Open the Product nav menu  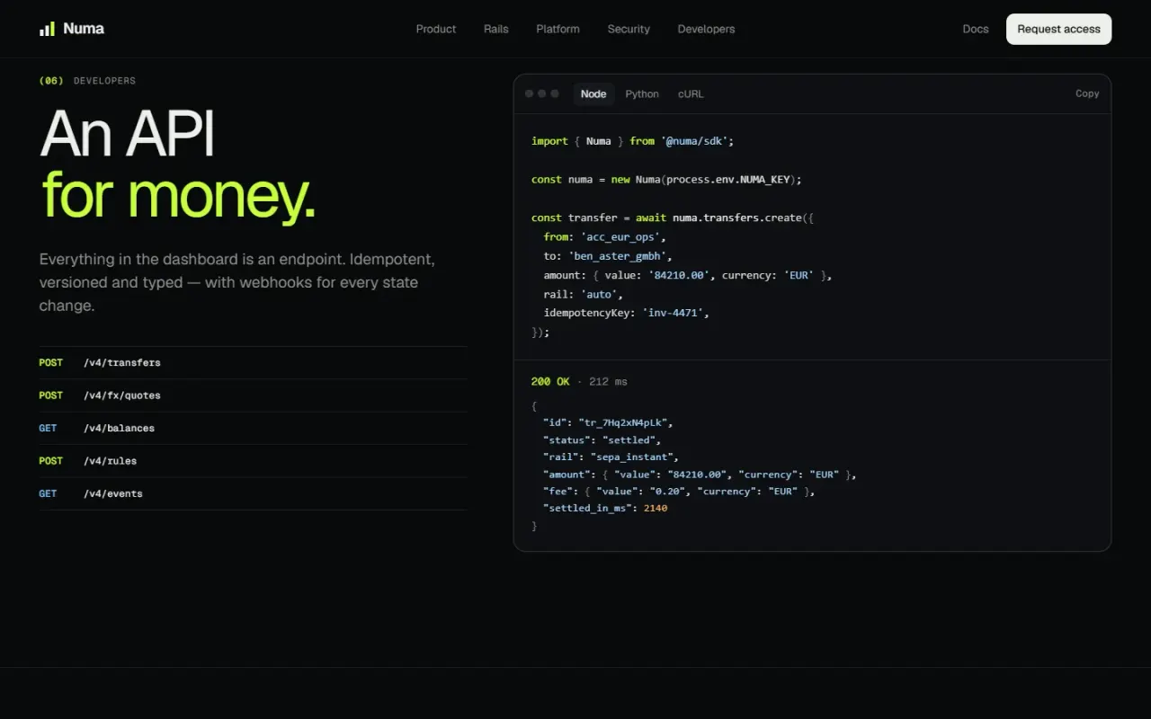[x=436, y=29]
